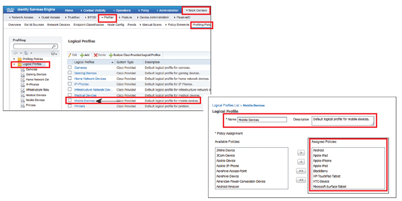Check the Medical Devices row checkbox
This screenshot has width=402, height=201.
(70, 95)
